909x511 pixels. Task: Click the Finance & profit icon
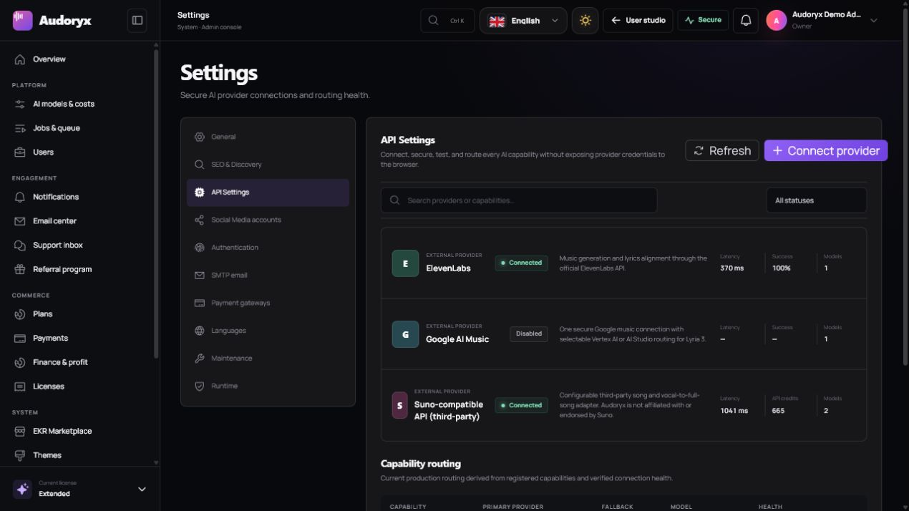[x=20, y=363]
